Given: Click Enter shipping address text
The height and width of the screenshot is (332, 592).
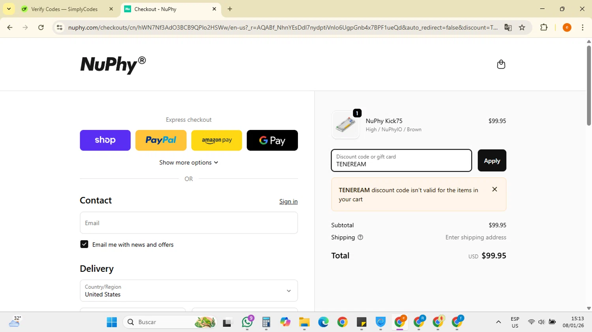Looking at the screenshot, I should pyautogui.click(x=476, y=237).
